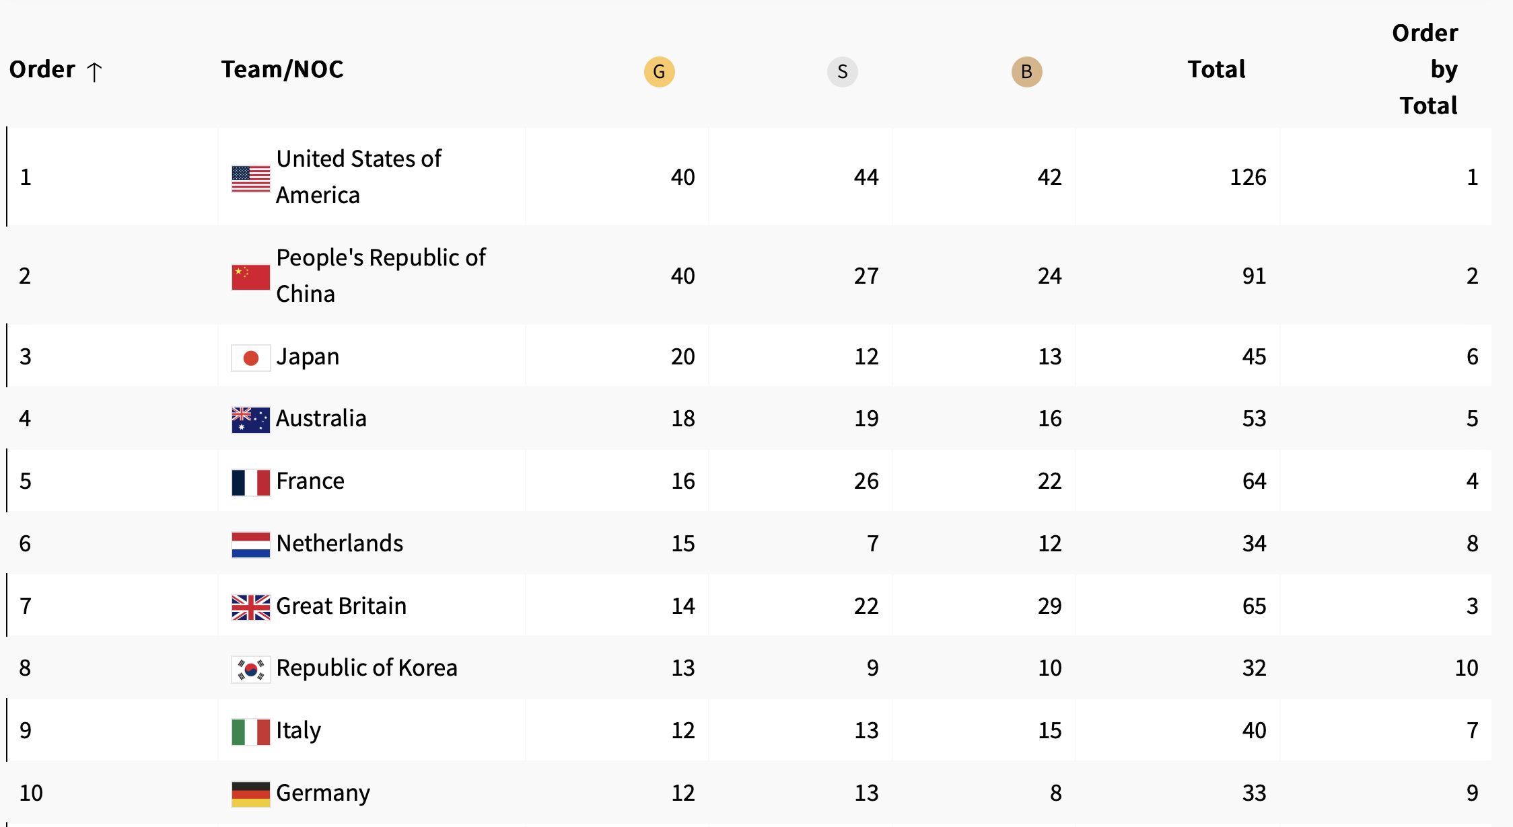Screen dimensions: 1513x827
Task: Click the gold medal G icon
Action: click(x=659, y=72)
